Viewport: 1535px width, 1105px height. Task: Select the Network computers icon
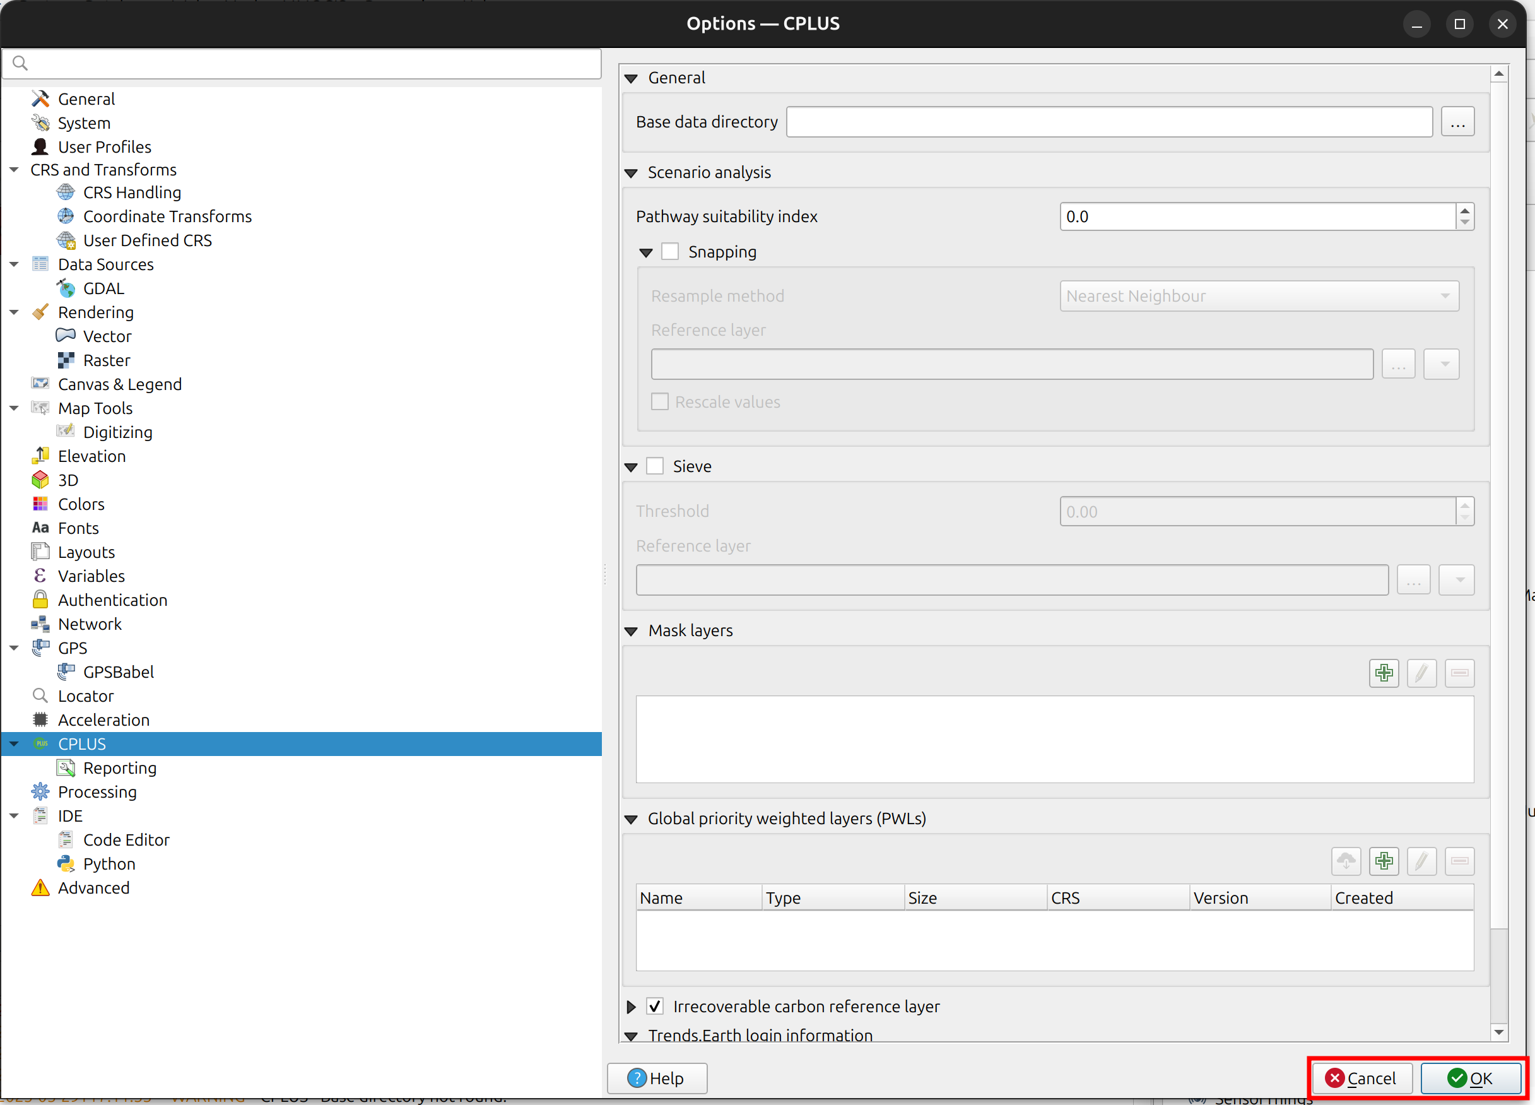point(40,623)
